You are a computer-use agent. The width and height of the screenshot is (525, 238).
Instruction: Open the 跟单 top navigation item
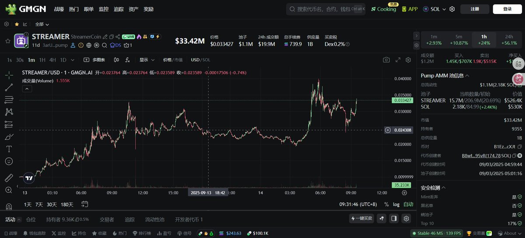click(89, 9)
